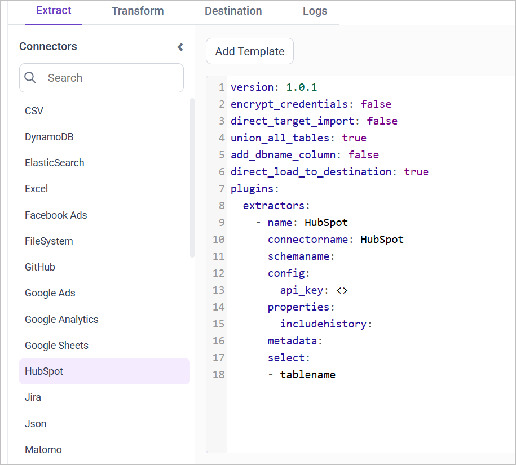
Task: Open the GitHub connector
Action: 39,267
